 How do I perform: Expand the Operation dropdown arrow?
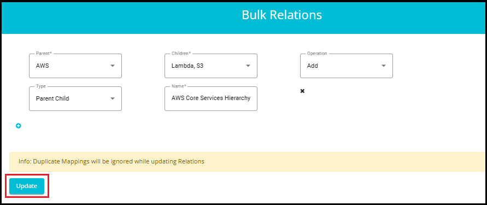pos(384,66)
